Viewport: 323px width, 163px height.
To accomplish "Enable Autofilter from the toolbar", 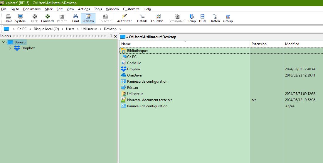I will pos(124,18).
